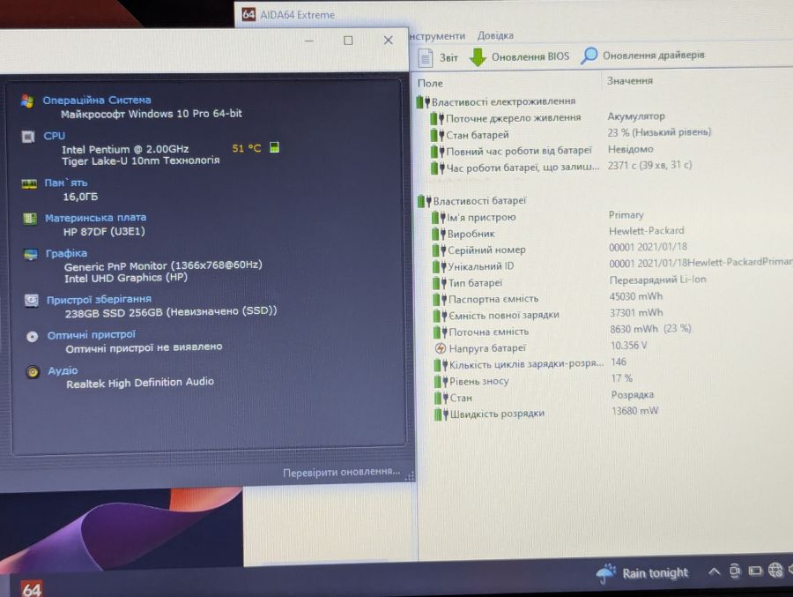Click the Графіка heading link
793x597 pixels.
click(66, 253)
